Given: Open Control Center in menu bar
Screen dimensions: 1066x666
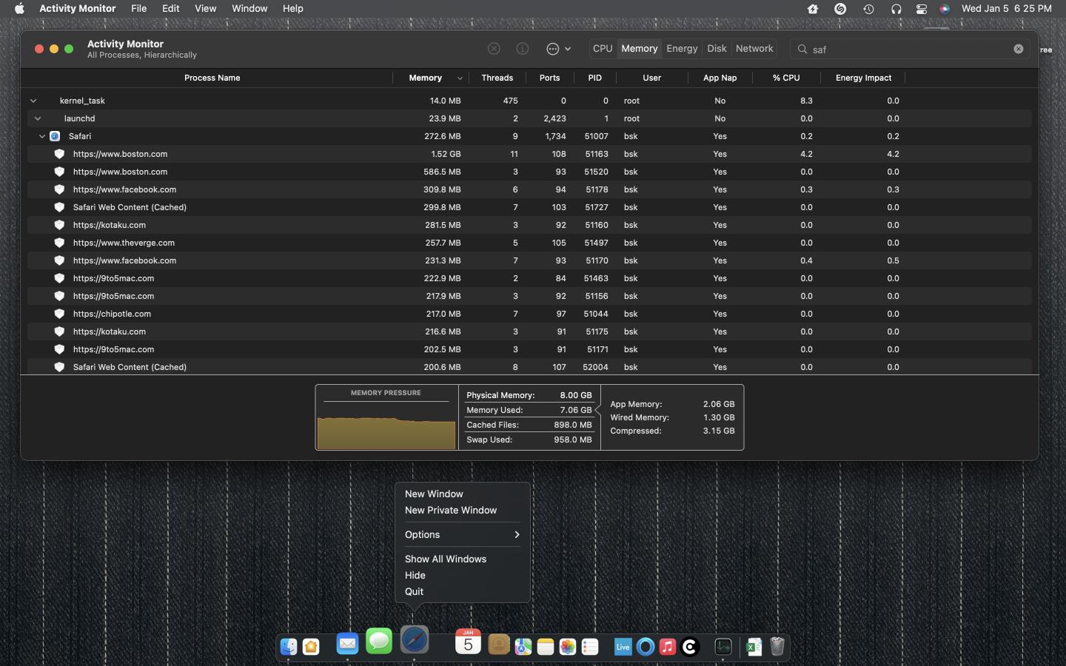Looking at the screenshot, I should (x=922, y=9).
